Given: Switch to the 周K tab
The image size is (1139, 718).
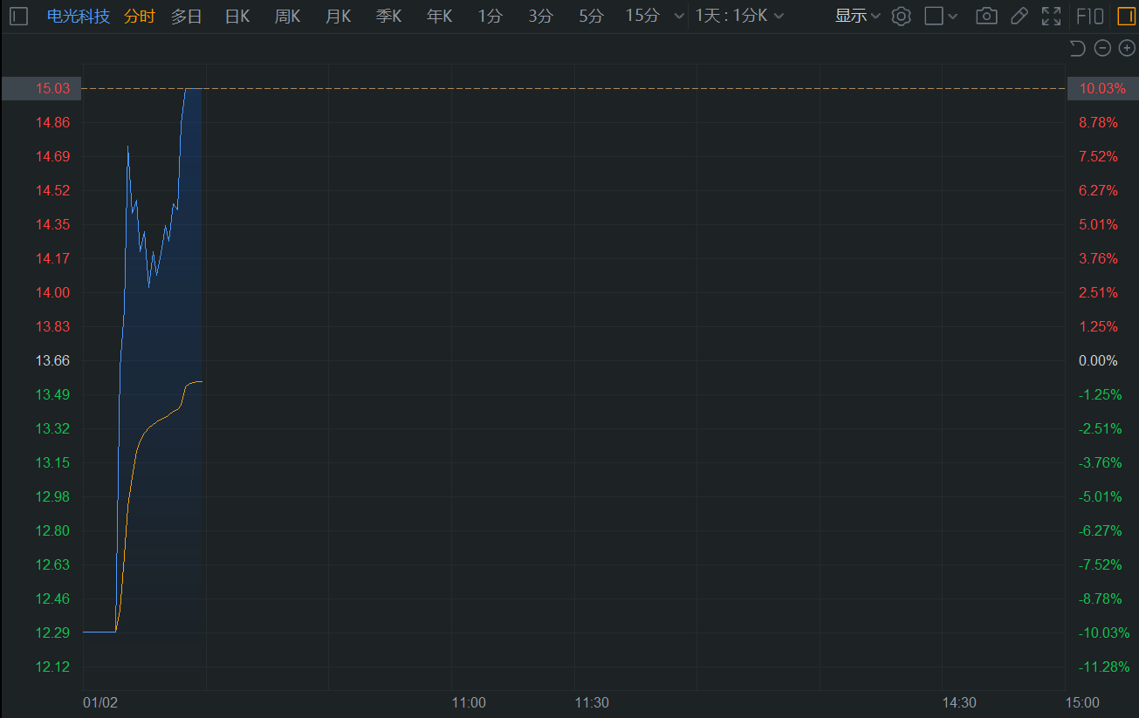Looking at the screenshot, I should tap(287, 16).
